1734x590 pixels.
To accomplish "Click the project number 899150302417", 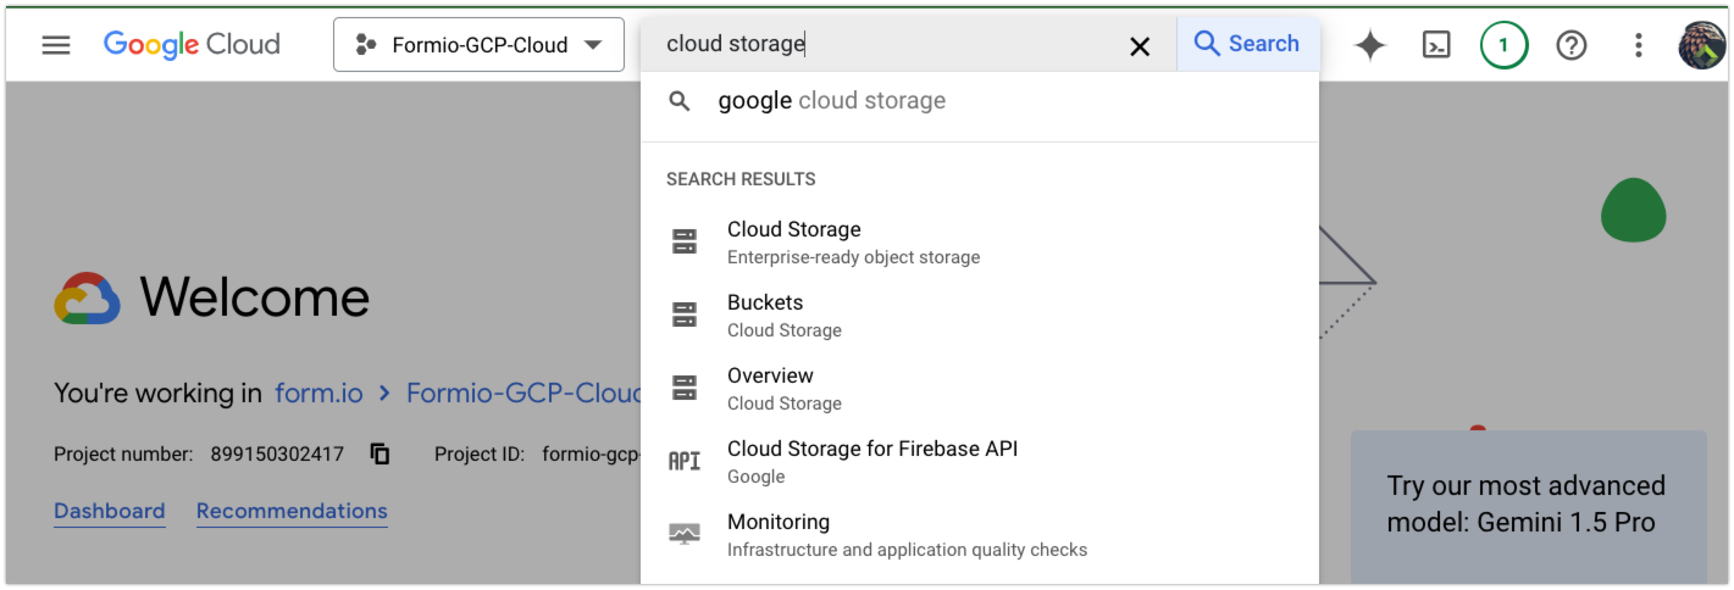I will [276, 455].
